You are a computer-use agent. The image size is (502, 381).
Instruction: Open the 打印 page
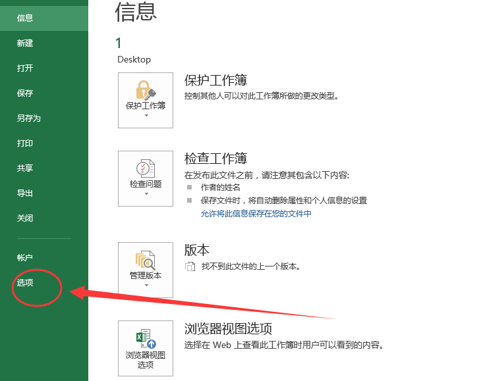pos(25,143)
